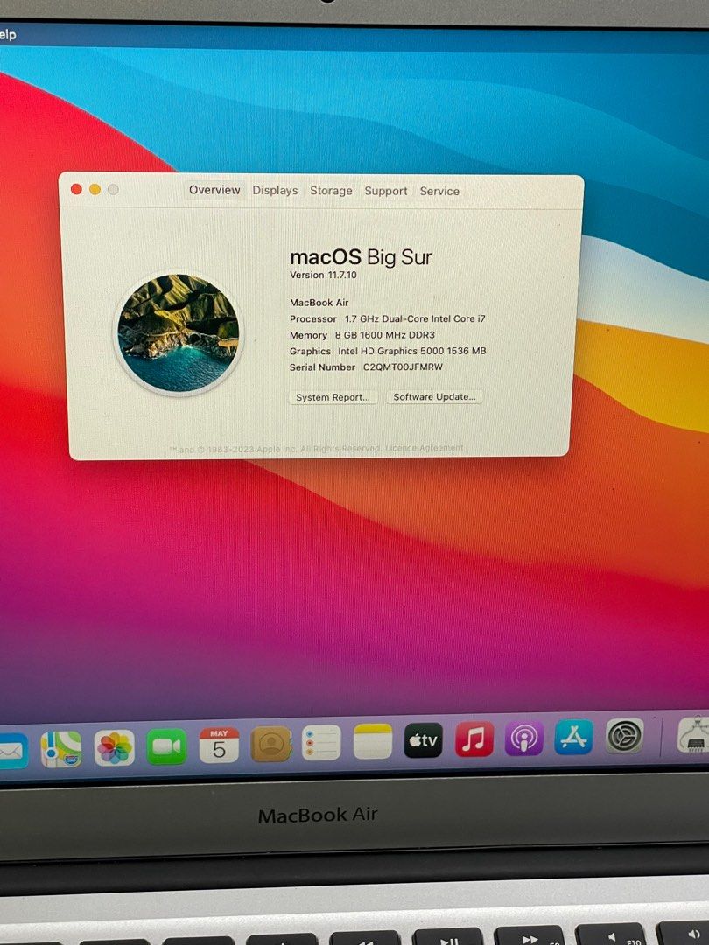Open FaceTime in the Dock
Image resolution: width=709 pixels, height=945 pixels.
(166, 746)
